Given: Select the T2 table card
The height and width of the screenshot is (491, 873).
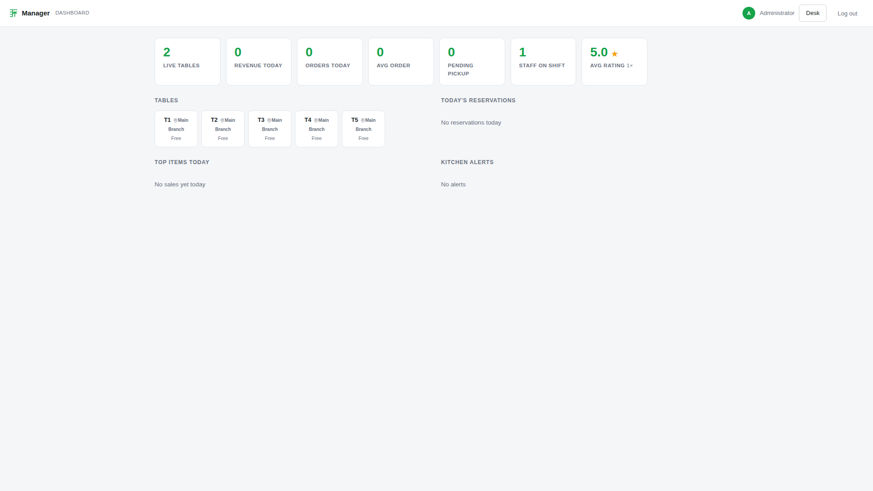Looking at the screenshot, I should point(223,129).
